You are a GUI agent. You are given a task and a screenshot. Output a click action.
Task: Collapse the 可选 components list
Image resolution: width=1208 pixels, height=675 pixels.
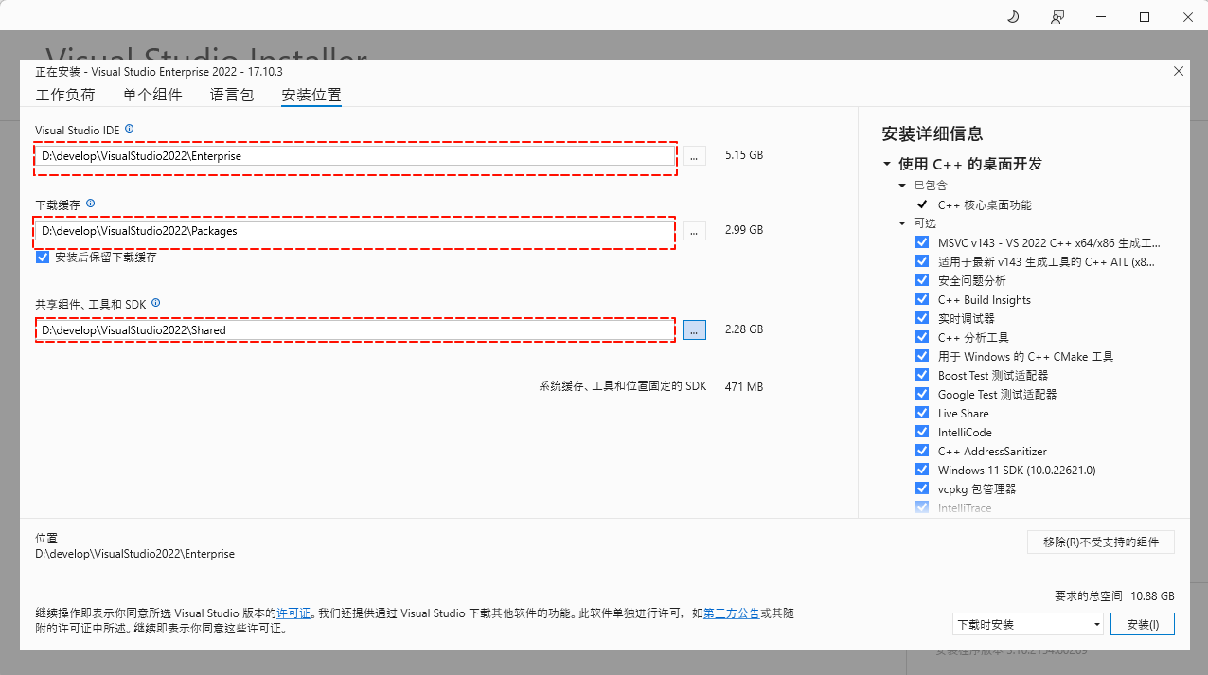click(902, 223)
